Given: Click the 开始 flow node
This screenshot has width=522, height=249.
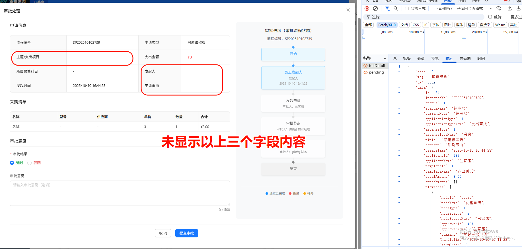Looking at the screenshot, I should click(x=293, y=54).
